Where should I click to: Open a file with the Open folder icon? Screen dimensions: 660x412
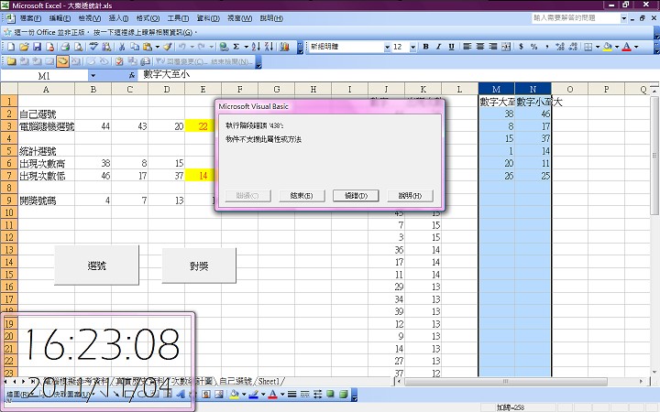coord(25,47)
